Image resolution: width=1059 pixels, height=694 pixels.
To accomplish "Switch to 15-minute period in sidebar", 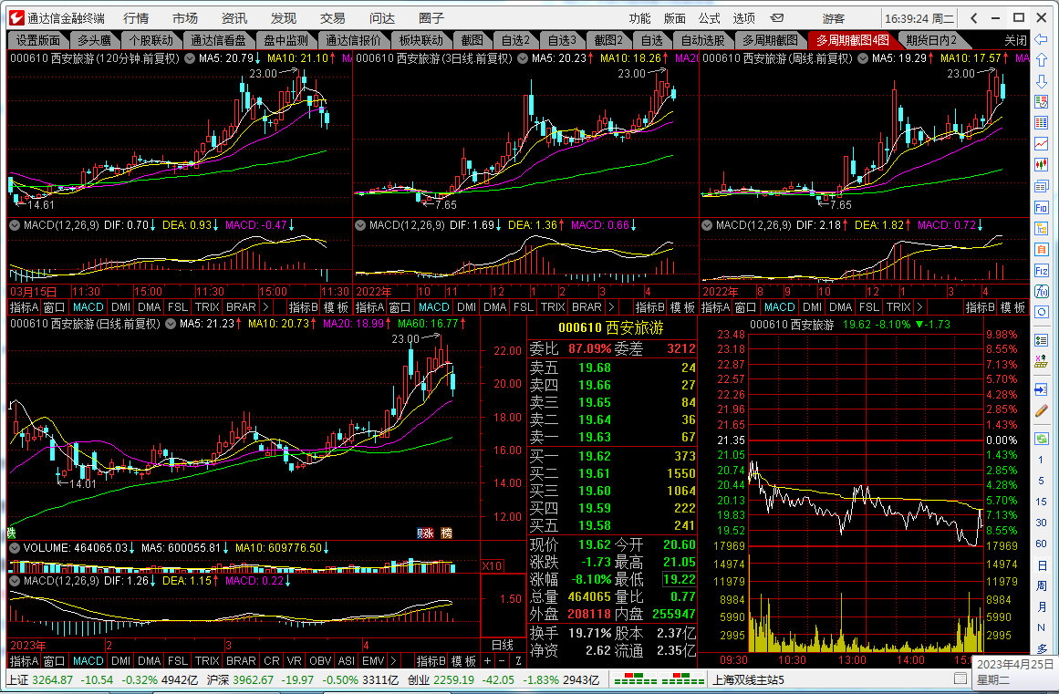I will (1042, 502).
